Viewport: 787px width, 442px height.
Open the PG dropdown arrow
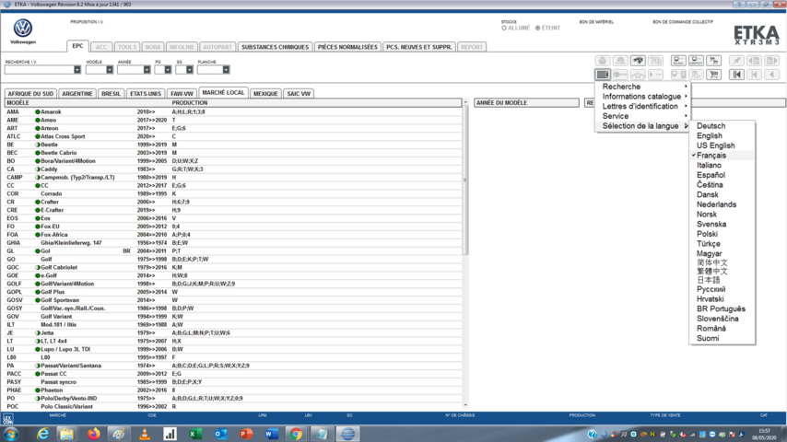[x=168, y=70]
